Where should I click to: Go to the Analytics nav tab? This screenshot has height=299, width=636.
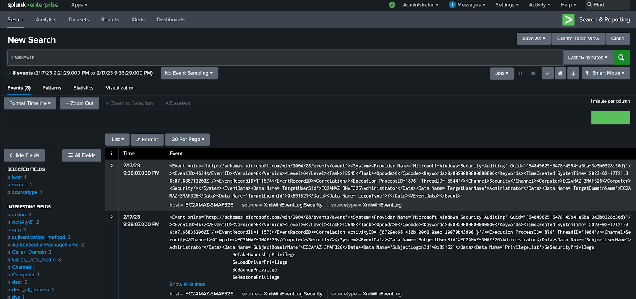[x=46, y=20]
